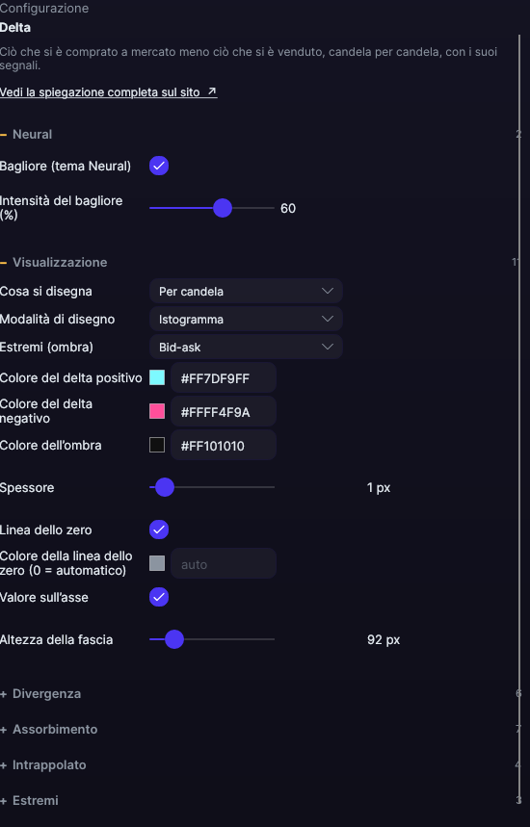The image size is (530, 827).
Task: Adjust the Spessore slider handle
Action: pyautogui.click(x=165, y=487)
